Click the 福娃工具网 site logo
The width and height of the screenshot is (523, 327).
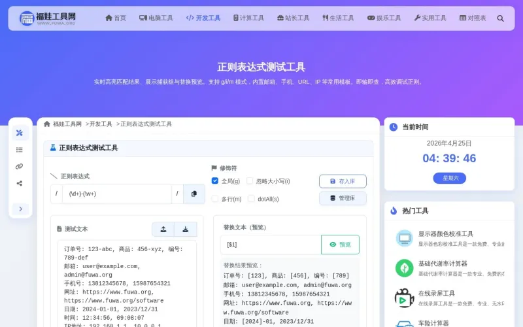coord(48,18)
